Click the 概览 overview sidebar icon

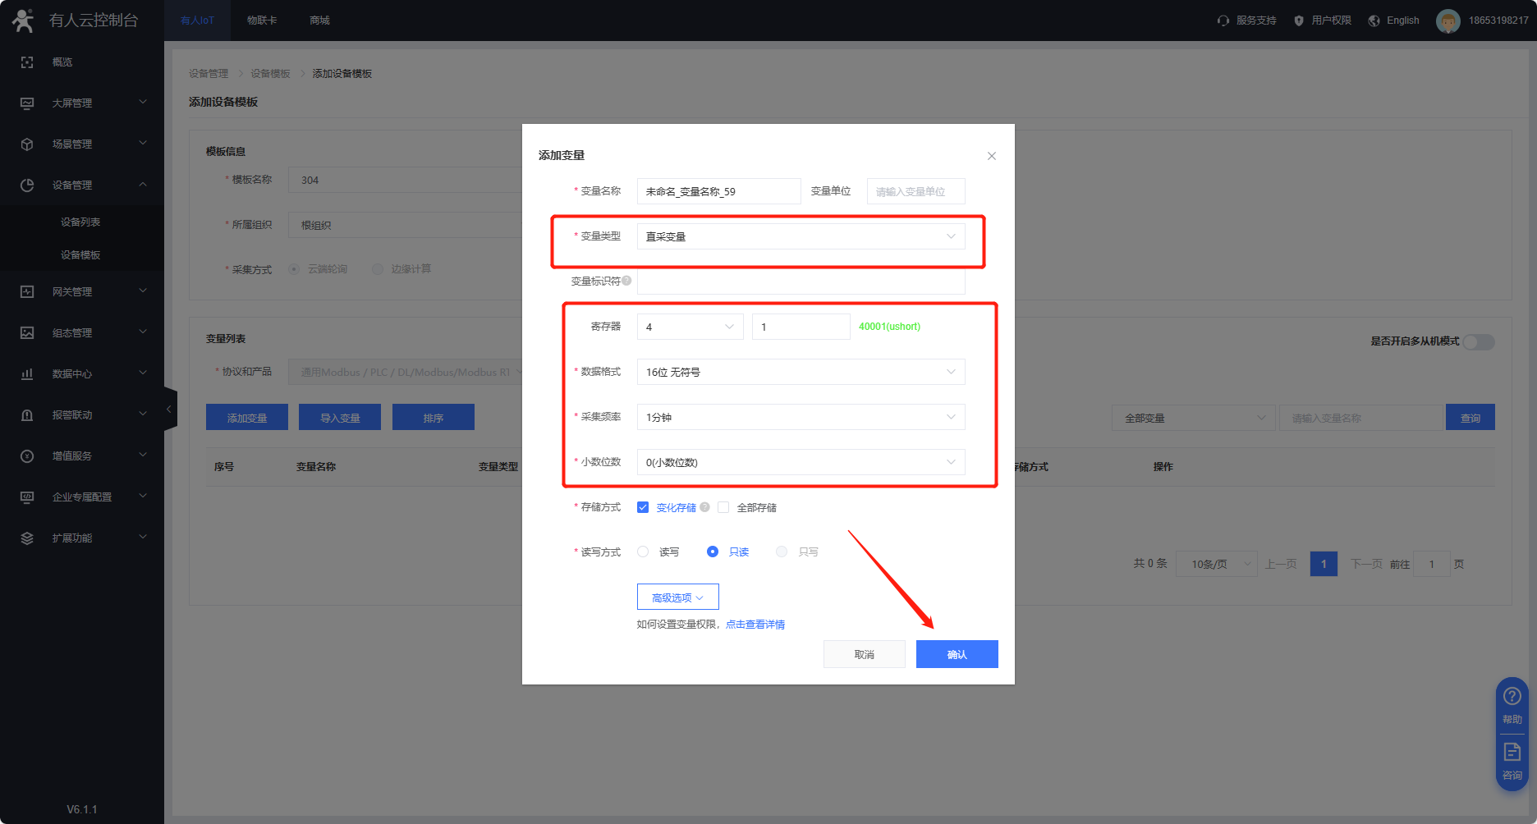pyautogui.click(x=27, y=62)
